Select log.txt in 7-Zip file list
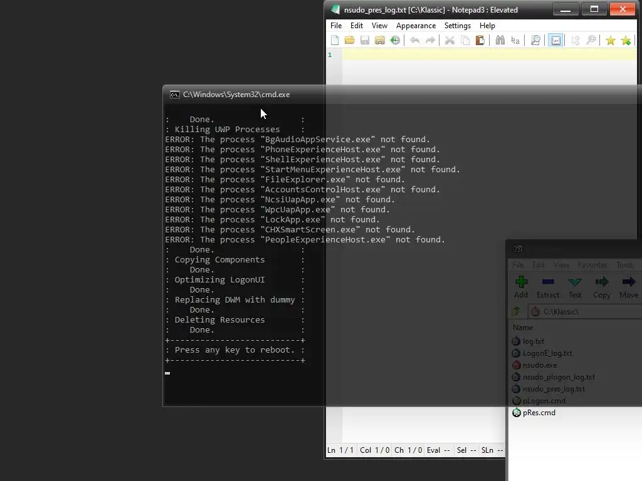The height and width of the screenshot is (481, 642). [534, 341]
